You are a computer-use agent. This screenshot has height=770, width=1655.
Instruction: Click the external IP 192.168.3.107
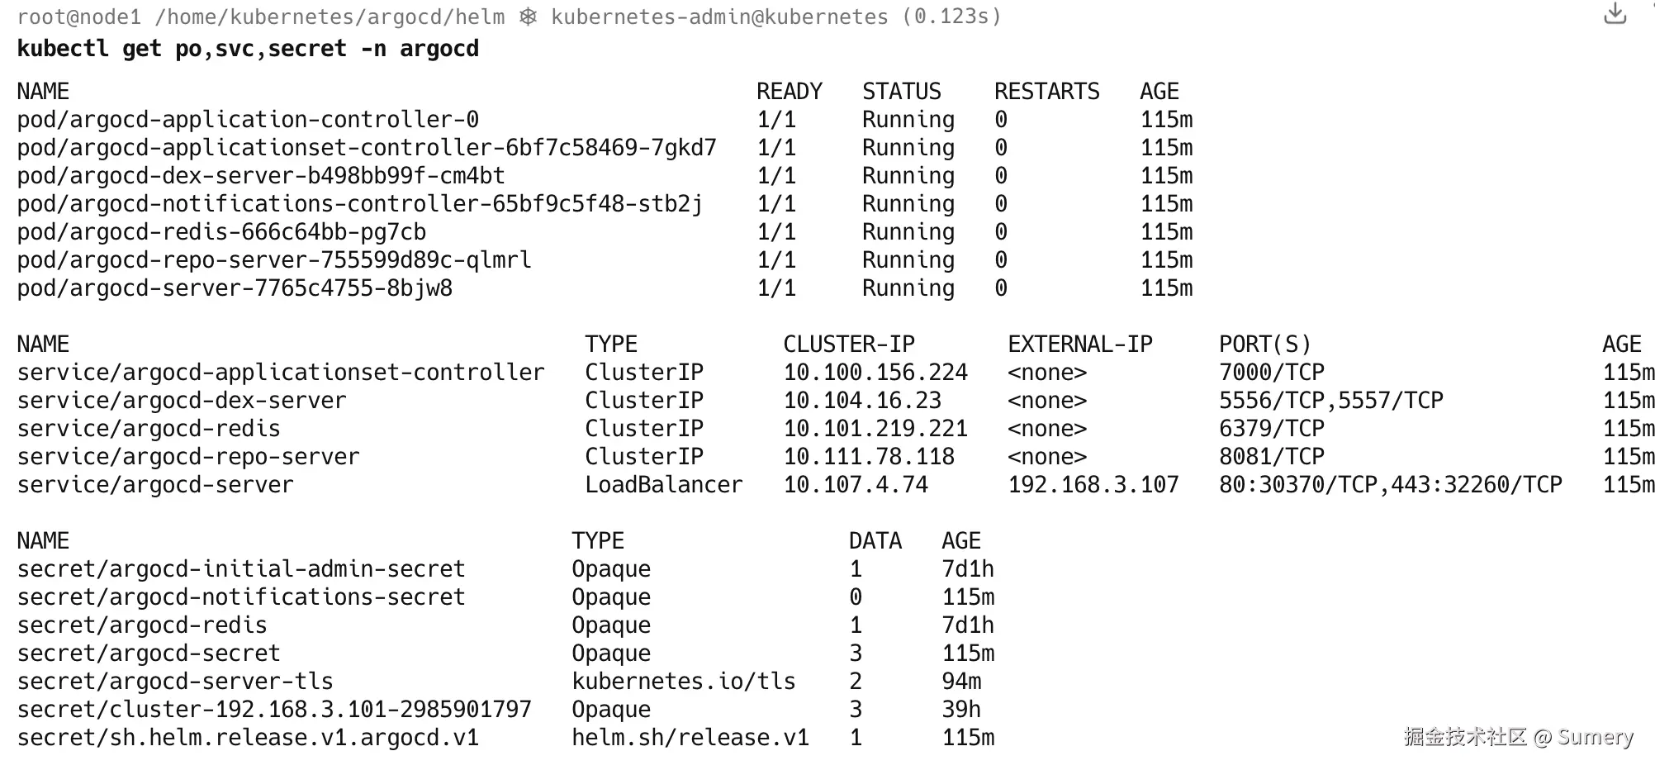pos(1093,485)
